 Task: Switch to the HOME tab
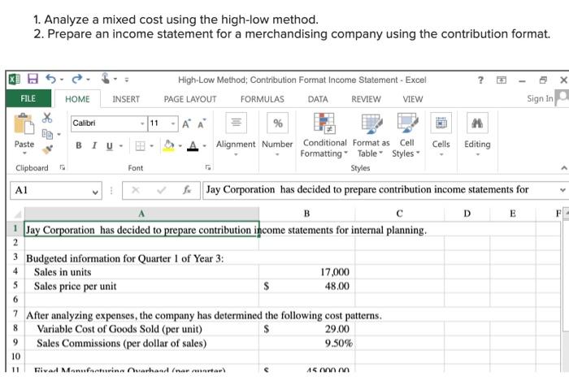77,99
